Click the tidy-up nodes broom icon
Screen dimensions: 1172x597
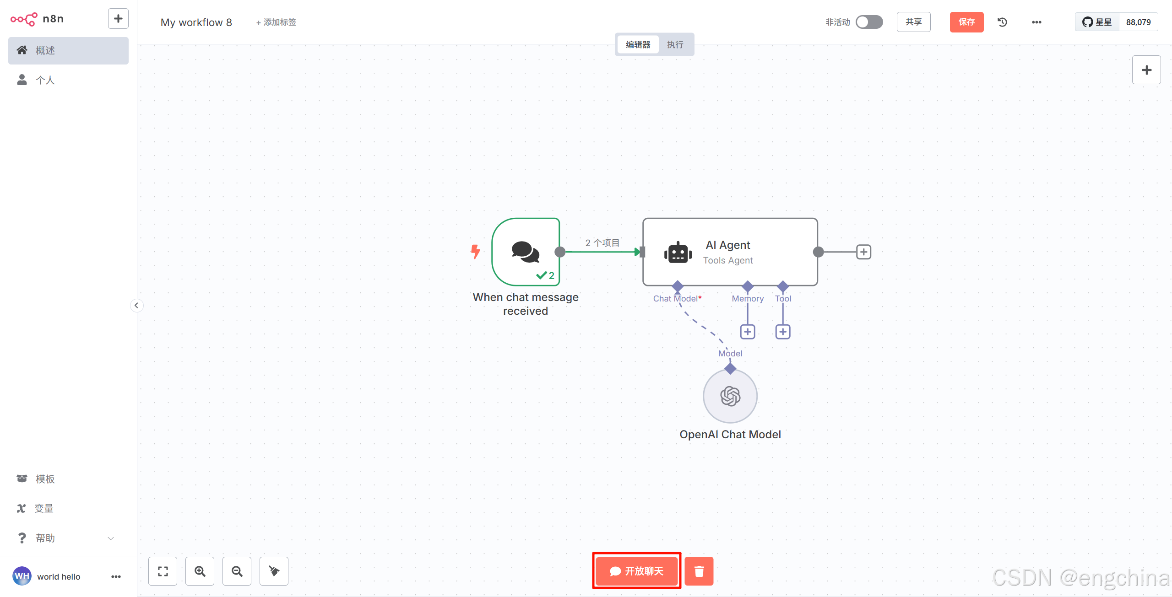point(274,571)
